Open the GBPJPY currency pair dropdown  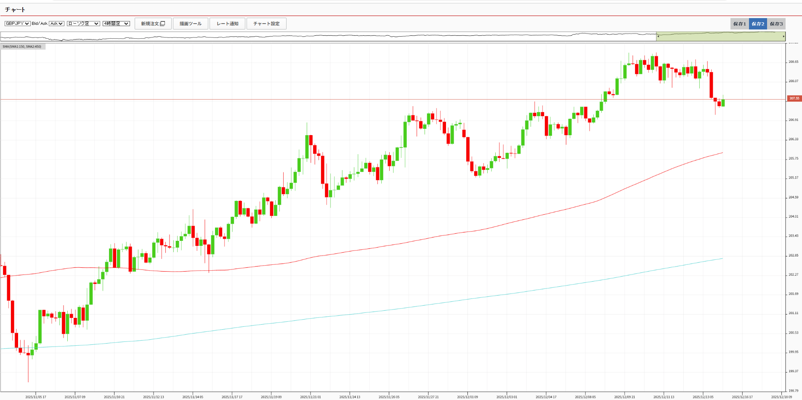[x=17, y=24]
